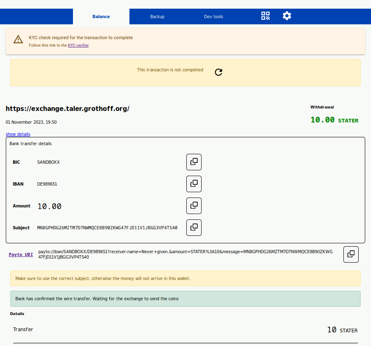The image size is (371, 346).
Task: Switch to the Balance tab
Action: (101, 16)
